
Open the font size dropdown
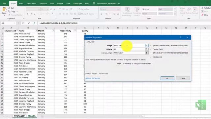pos(48,9)
